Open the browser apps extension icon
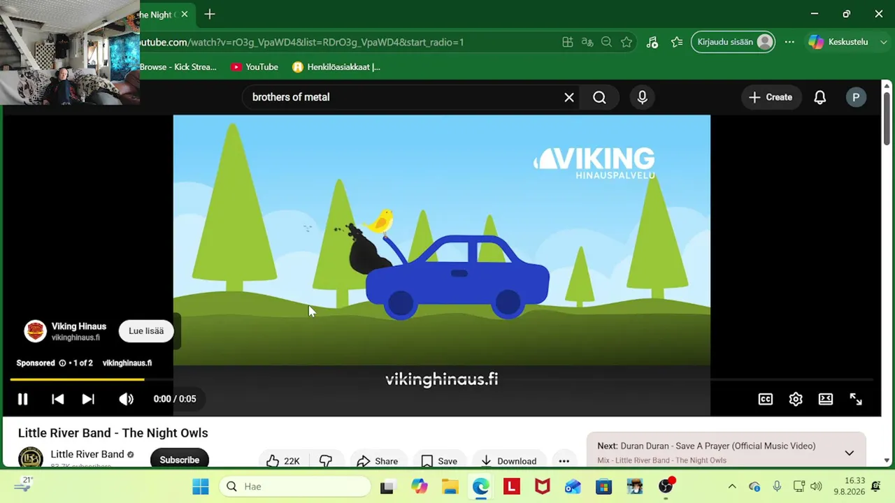The height and width of the screenshot is (503, 895). pos(568,42)
